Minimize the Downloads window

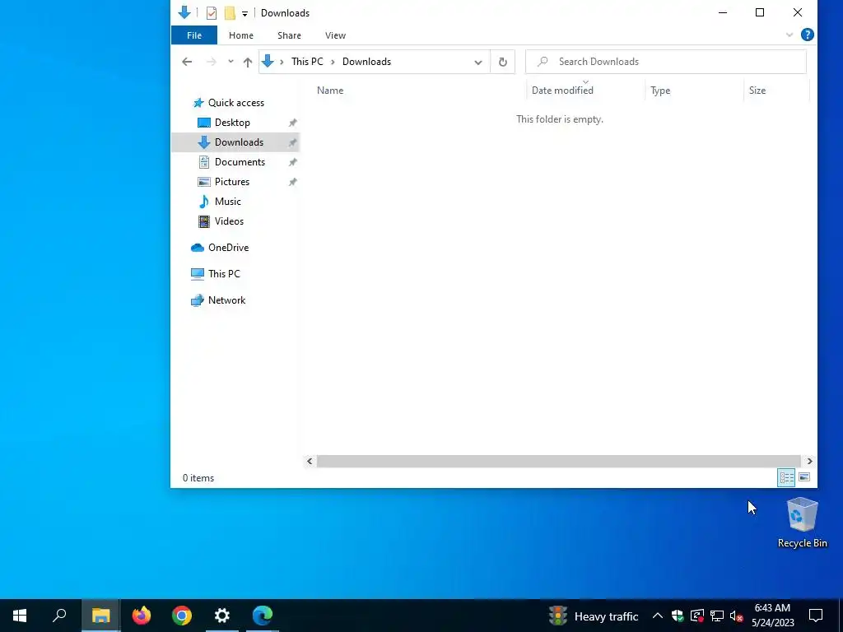pos(723,13)
